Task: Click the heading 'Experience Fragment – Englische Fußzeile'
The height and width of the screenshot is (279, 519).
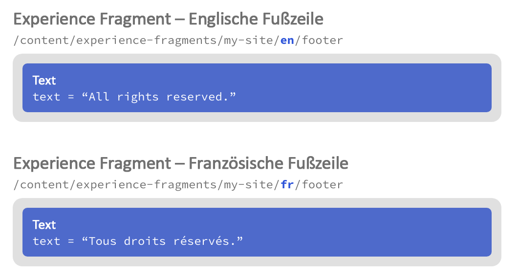Action: 168,19
